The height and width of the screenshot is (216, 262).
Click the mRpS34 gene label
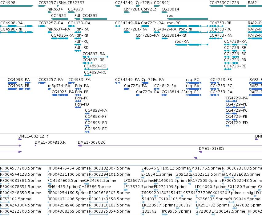[x=55, y=9]
